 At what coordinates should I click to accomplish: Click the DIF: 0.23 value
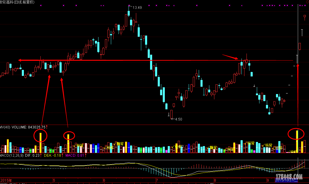pos(32,155)
